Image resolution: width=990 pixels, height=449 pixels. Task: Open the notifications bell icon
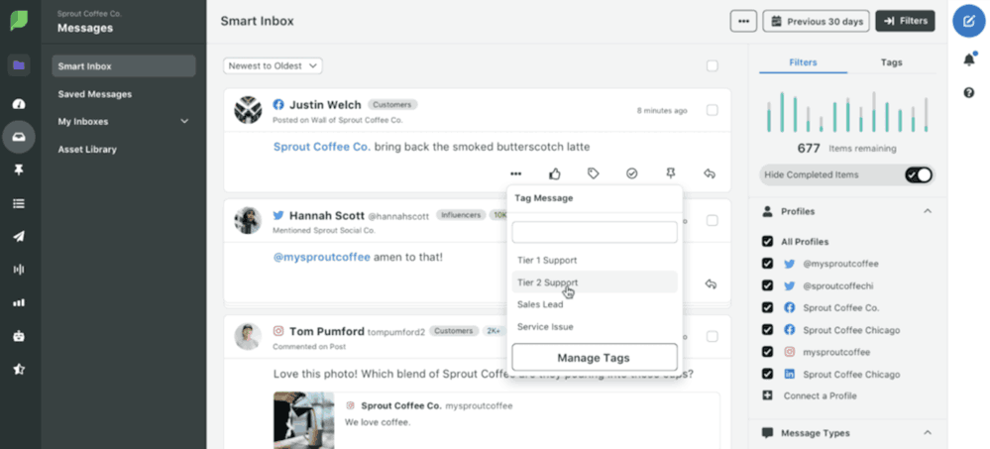pyautogui.click(x=968, y=59)
